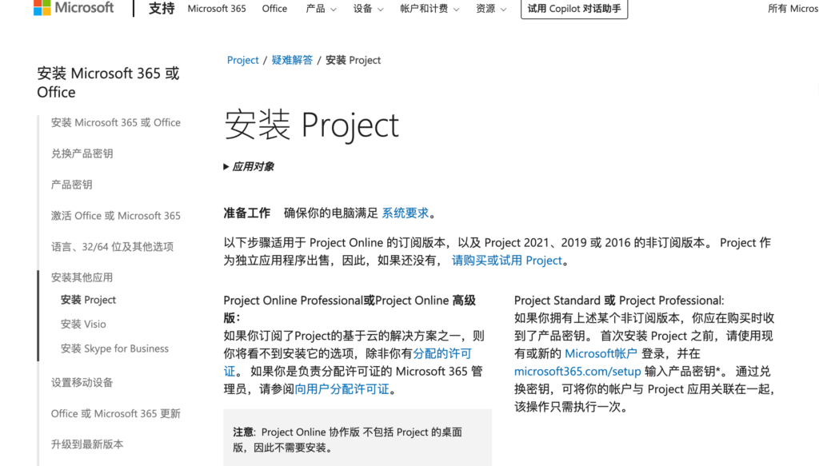Open 兑换产品密钥 in sidebar
Viewport: 819px width, 466px height.
tap(82, 153)
